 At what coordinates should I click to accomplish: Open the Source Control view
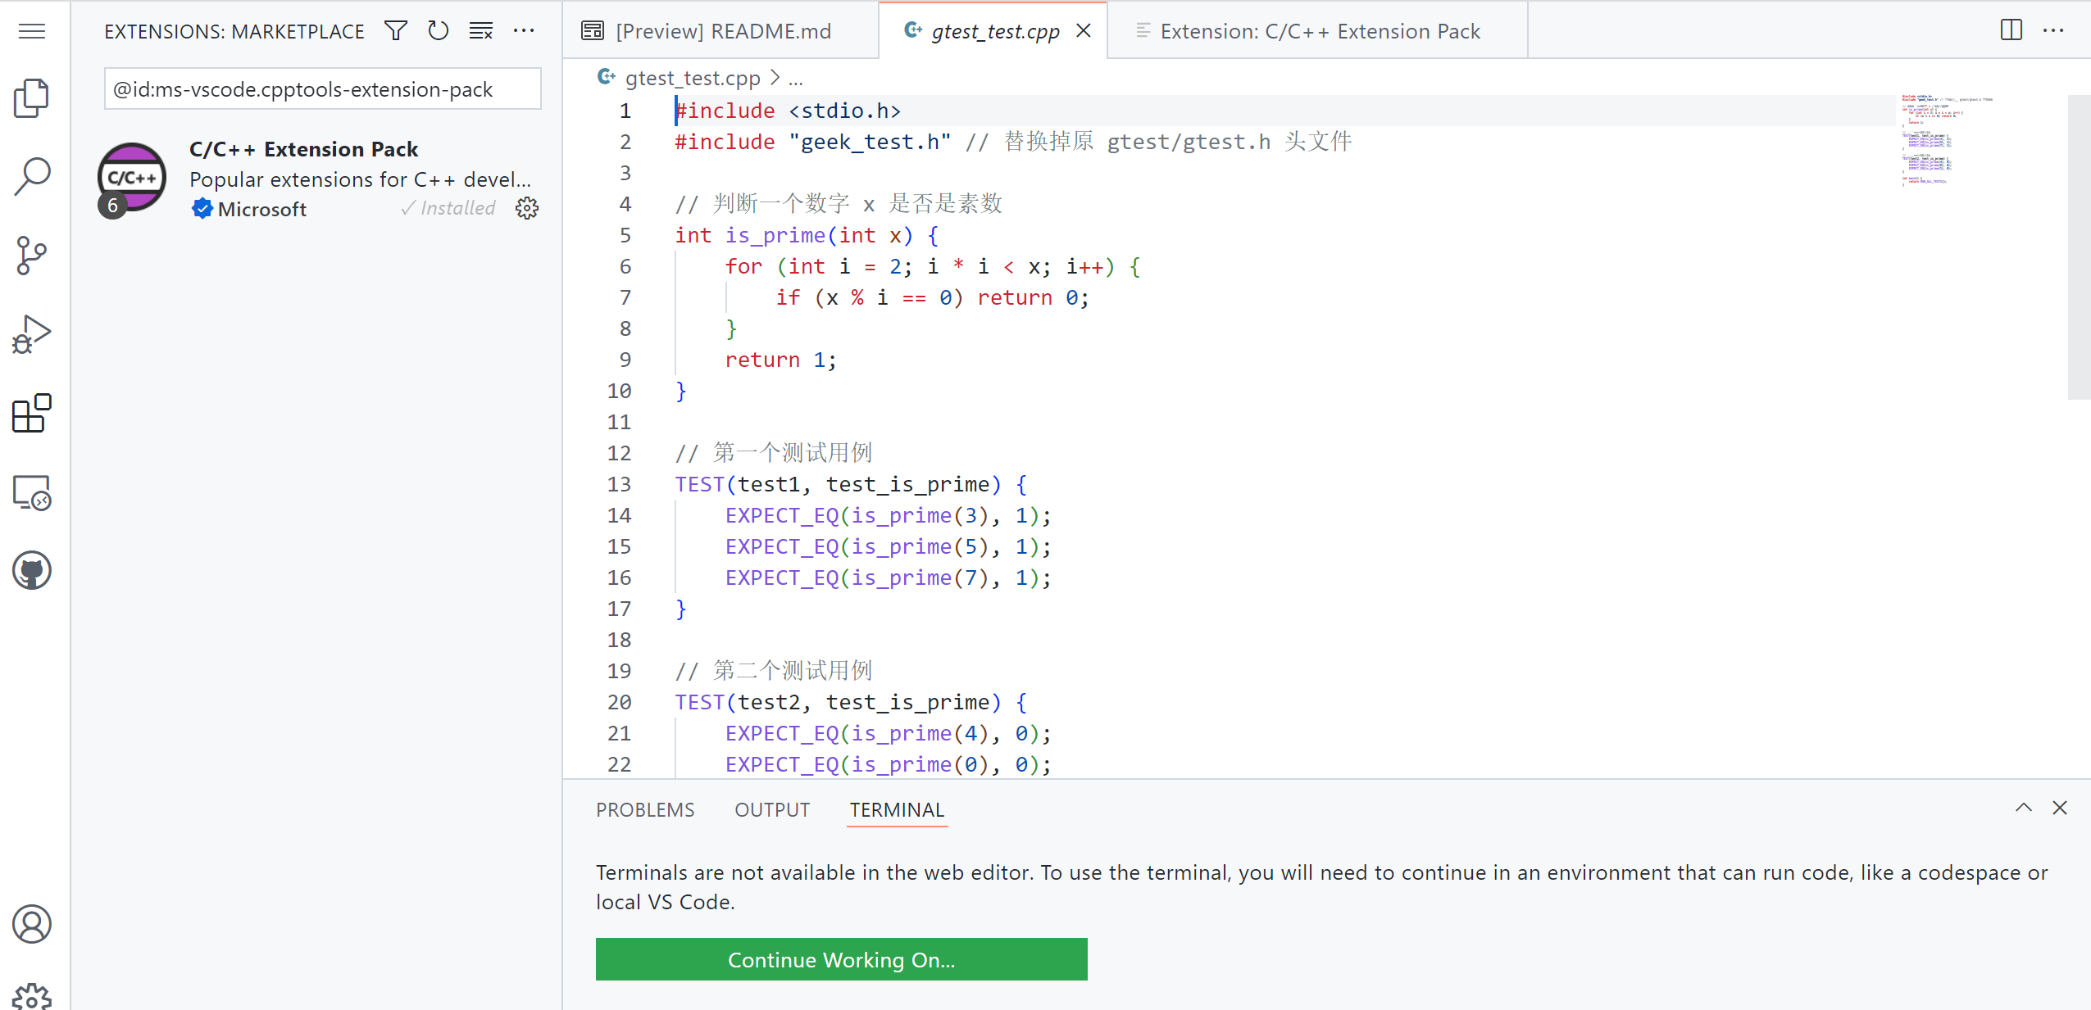(x=32, y=256)
